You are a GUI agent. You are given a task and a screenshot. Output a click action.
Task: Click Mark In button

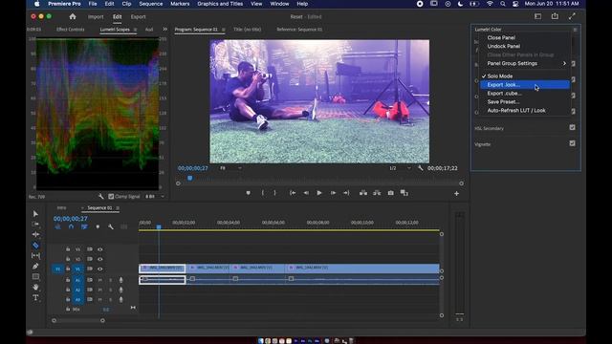point(263,193)
